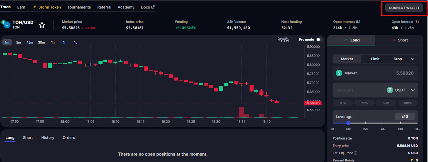The height and width of the screenshot is (162, 428).
Task: Set amount to 25%
Action: tap(364, 103)
